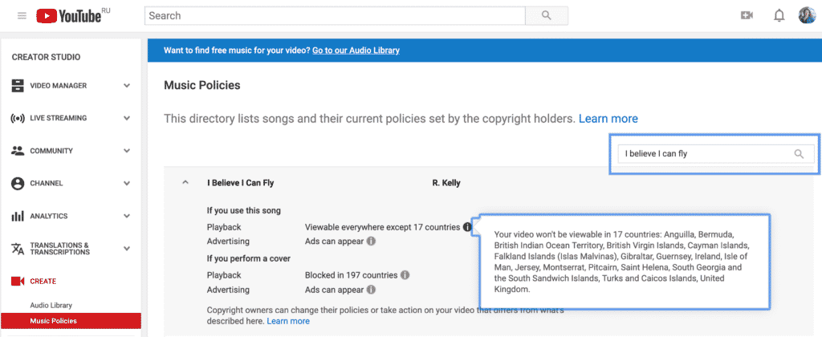Open Audio Library in sidebar

click(51, 305)
